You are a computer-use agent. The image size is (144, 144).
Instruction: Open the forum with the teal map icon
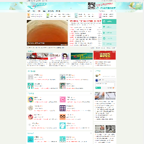click(x=62, y=126)
